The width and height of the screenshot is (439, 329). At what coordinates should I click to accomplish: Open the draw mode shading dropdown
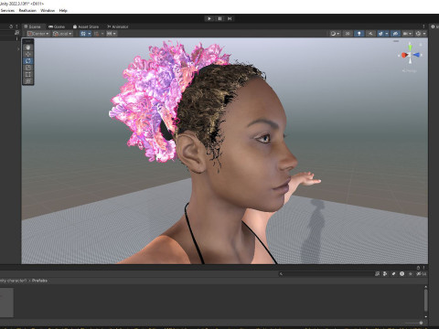pyautogui.click(x=335, y=34)
